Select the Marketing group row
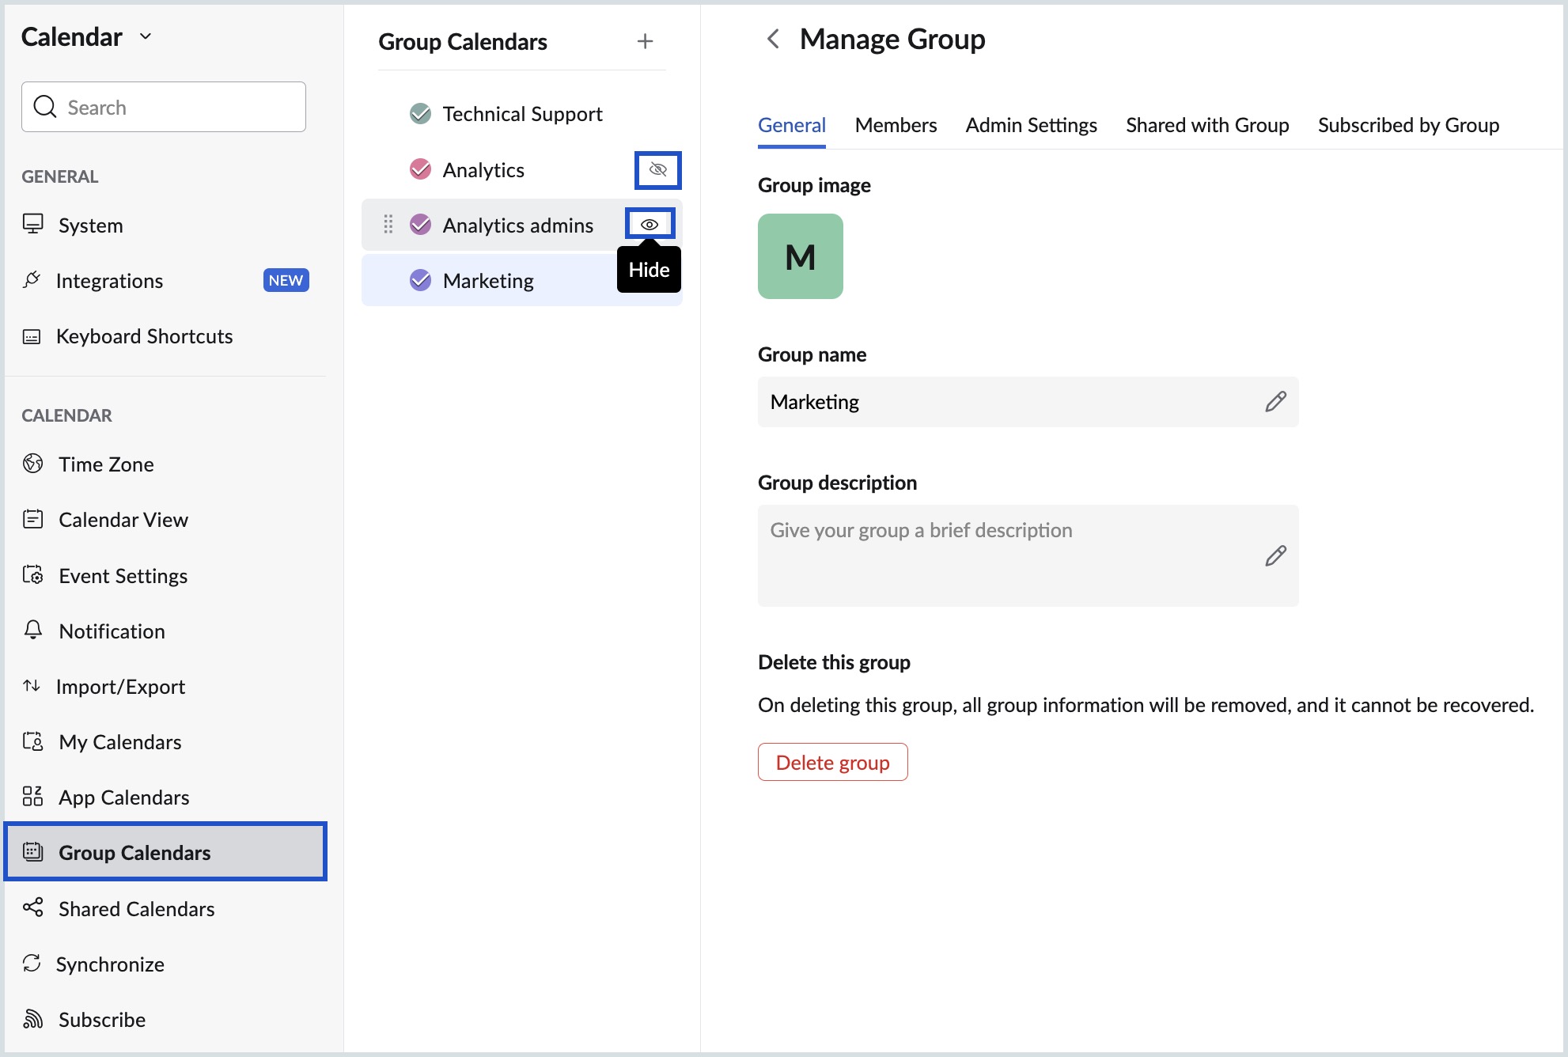 [522, 280]
